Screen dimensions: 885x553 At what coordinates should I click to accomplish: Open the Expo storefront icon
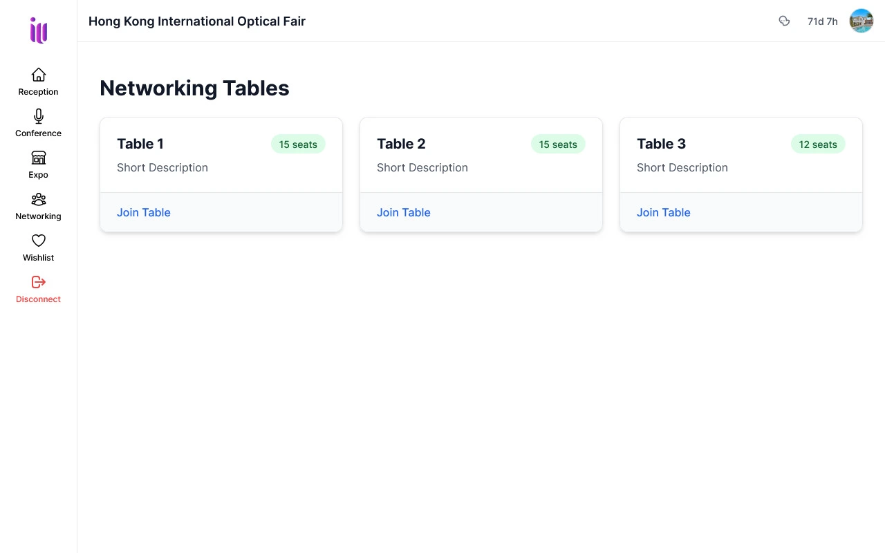tap(39, 158)
